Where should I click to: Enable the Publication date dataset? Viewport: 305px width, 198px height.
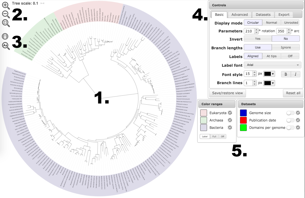coord(290,120)
